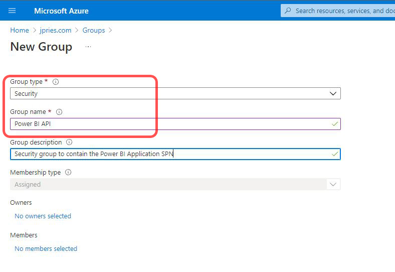Expand the Membership type dropdown arrow
This screenshot has width=395, height=272.
coord(333,184)
